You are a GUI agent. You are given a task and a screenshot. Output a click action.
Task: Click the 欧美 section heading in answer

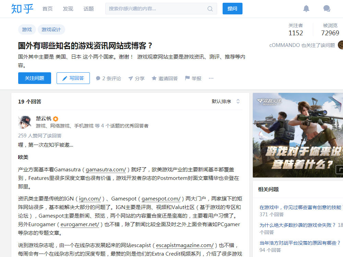pyautogui.click(x=23, y=157)
